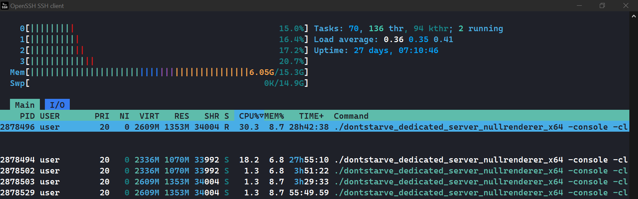Sort by the CPU% column header

coord(249,116)
